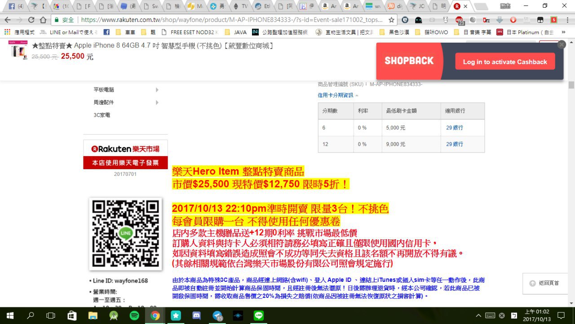Image resolution: width=575 pixels, height=324 pixels.
Task: Open 29 銀行 link for 6 installments
Action: click(x=455, y=128)
